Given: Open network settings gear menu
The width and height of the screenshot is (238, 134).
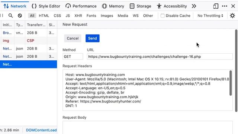Looking at the screenshot, I should coord(232,16).
